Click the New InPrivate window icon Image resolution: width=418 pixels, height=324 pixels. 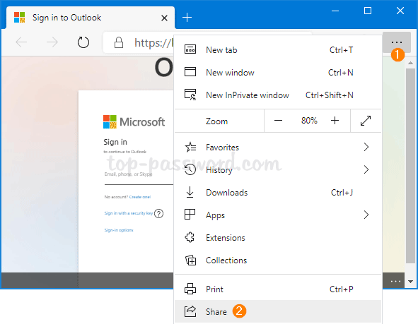[x=190, y=95]
